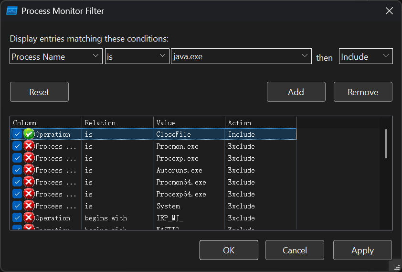Screen dimensions: 402x272
Task: Click the green include icon for CloseFile
Action: [x=29, y=134]
